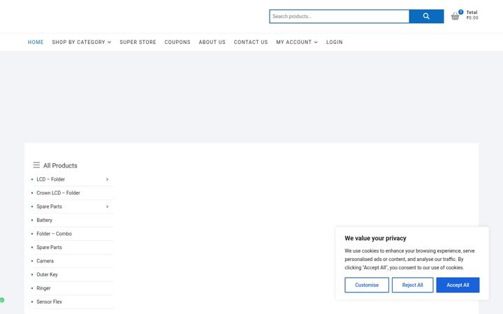Focus the Search products input field
503x314 pixels.
tap(340, 16)
